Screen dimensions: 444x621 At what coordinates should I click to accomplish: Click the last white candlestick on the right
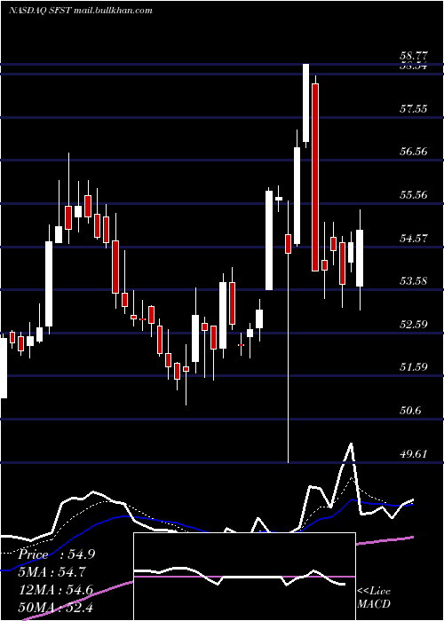pos(360,258)
